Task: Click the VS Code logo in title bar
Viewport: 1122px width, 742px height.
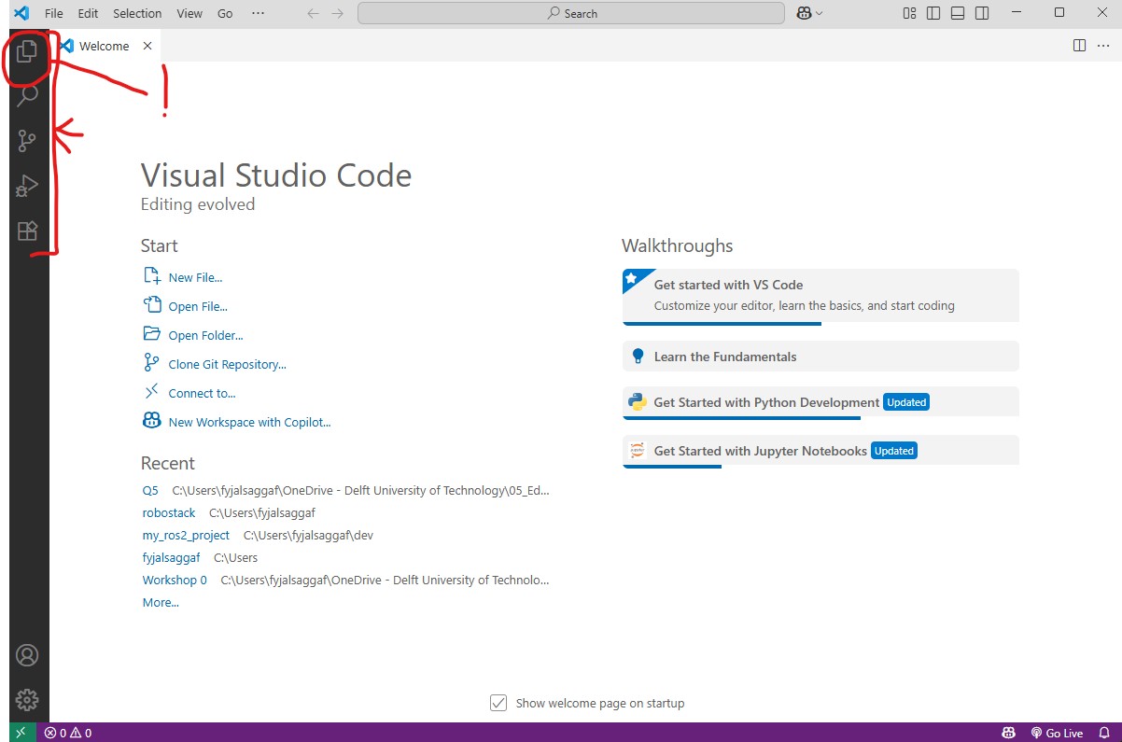Action: pos(21,13)
